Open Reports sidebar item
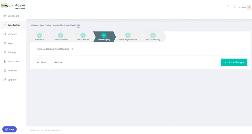Screen dimensions: 252x134 click(13, 43)
